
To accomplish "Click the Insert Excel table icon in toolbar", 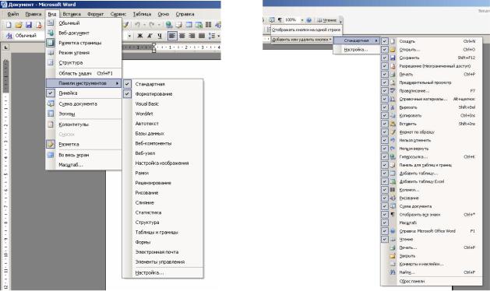I will point(199,25).
